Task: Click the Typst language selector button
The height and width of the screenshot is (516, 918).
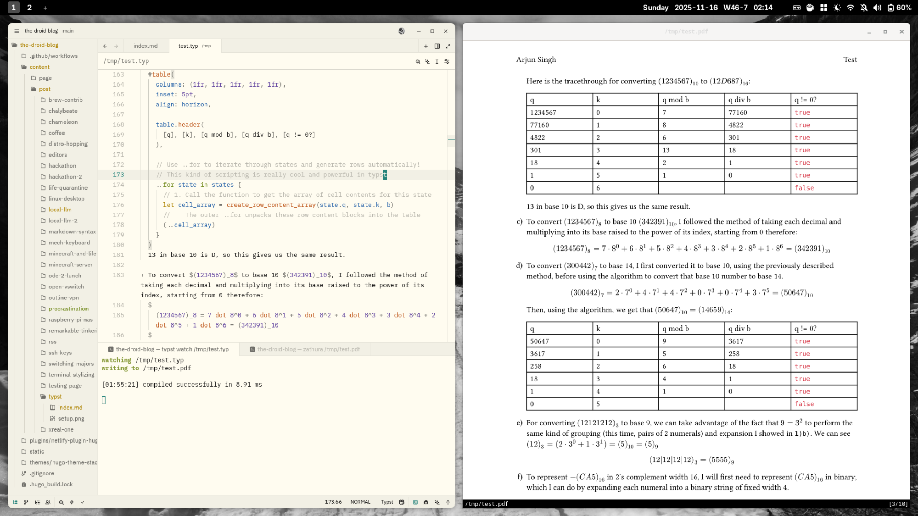Action: click(x=387, y=502)
